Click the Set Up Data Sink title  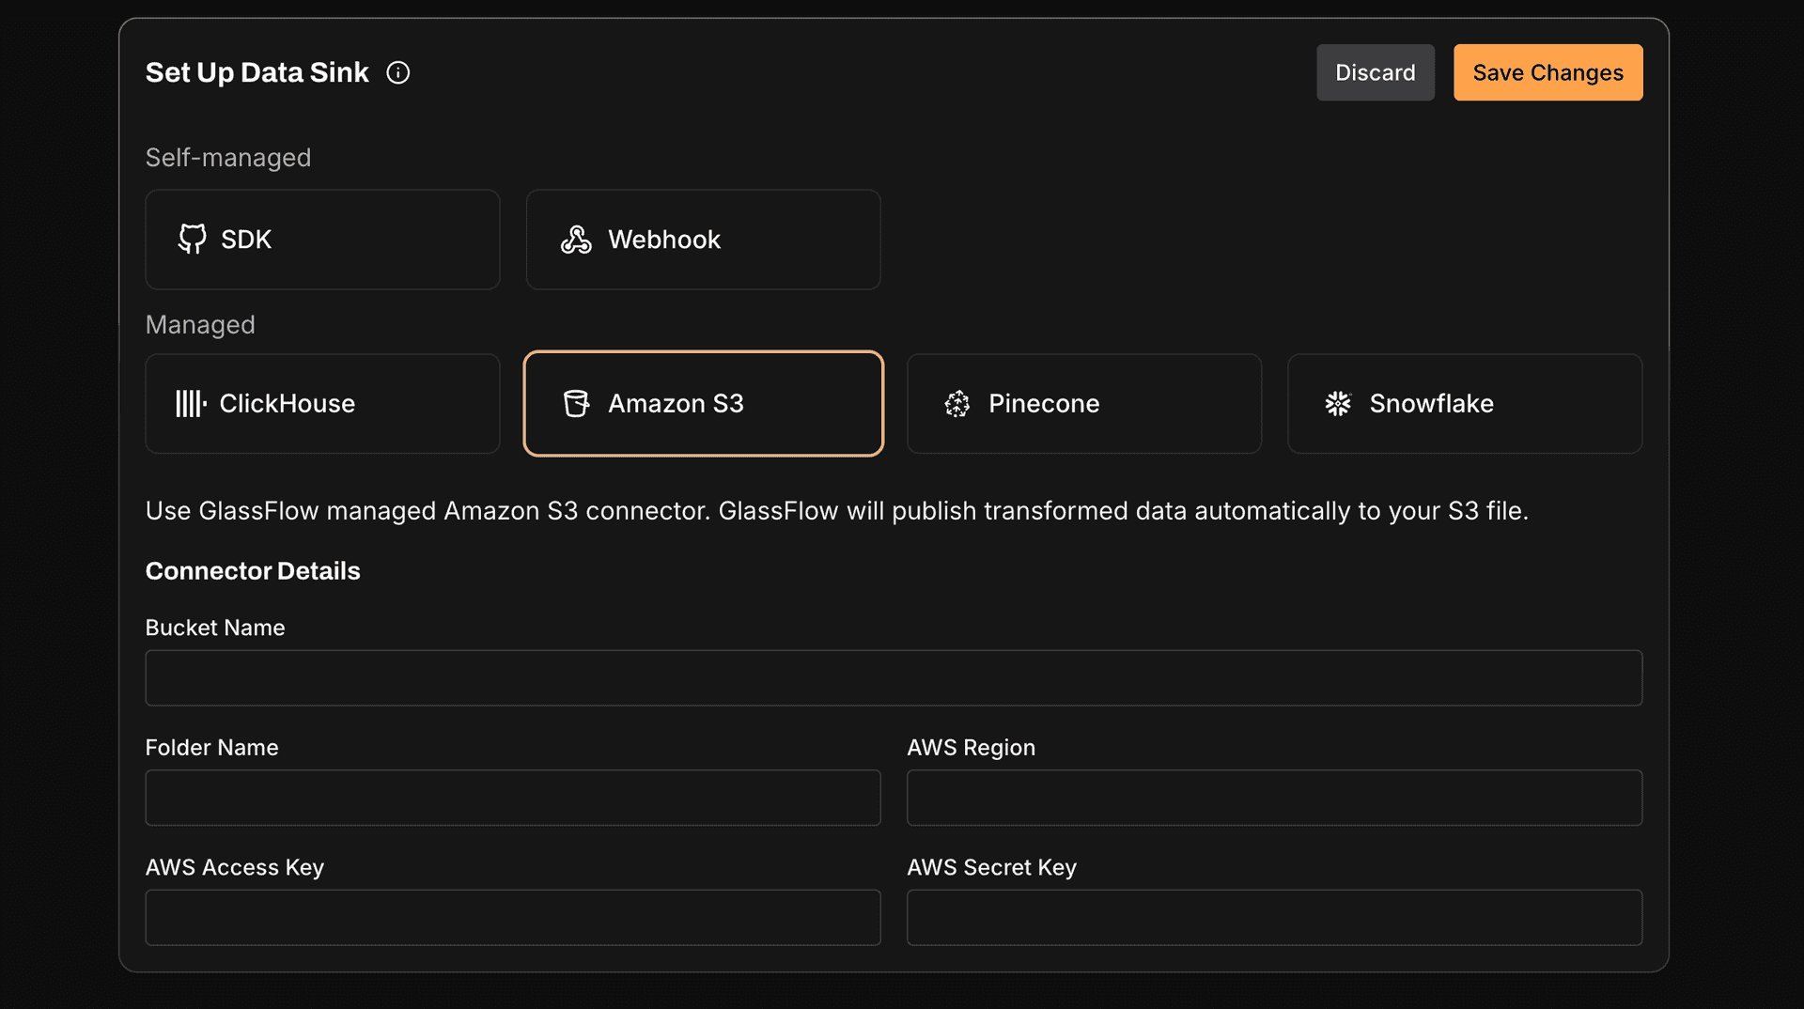(x=257, y=72)
